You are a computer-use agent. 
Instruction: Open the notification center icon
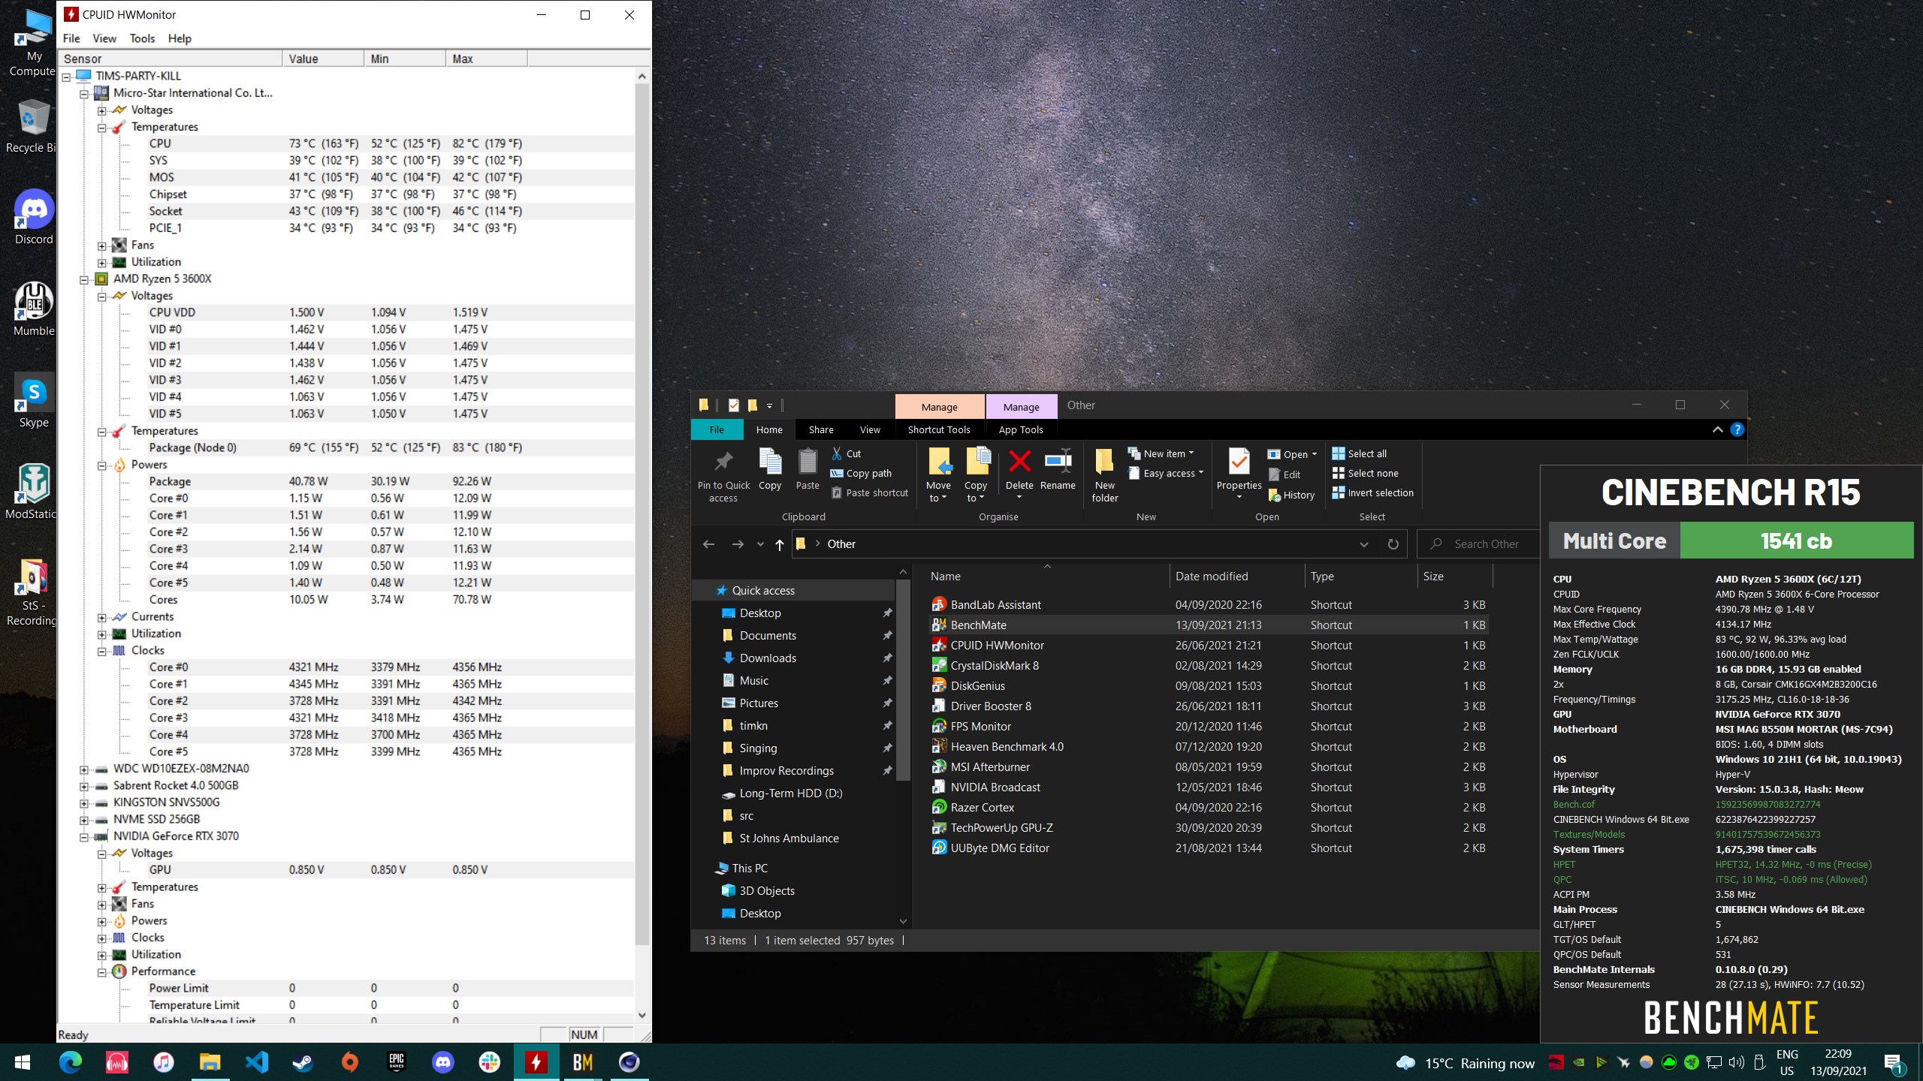tap(1894, 1063)
